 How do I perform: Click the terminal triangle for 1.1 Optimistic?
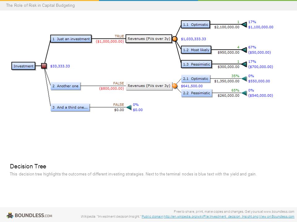244,25
